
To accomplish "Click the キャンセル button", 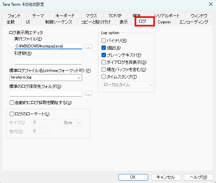I will pyautogui.click(x=166, y=177).
